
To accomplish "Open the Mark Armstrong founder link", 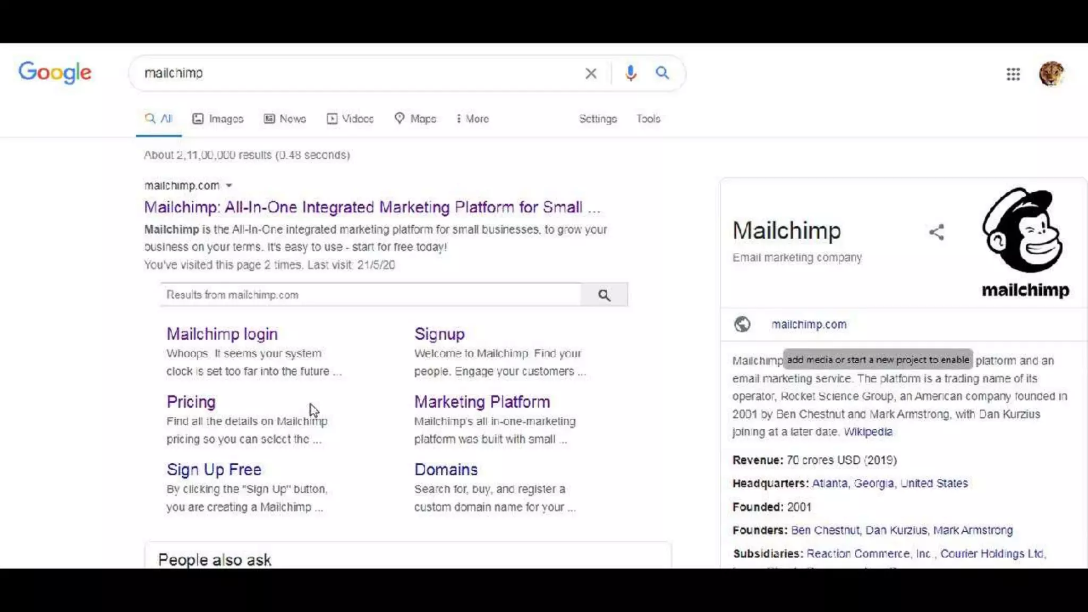I will pyautogui.click(x=973, y=530).
